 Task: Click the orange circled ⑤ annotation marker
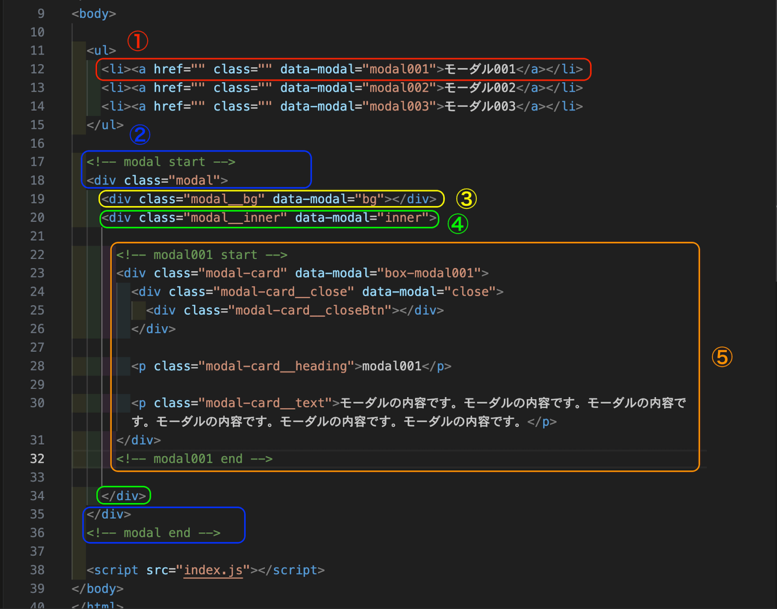722,357
